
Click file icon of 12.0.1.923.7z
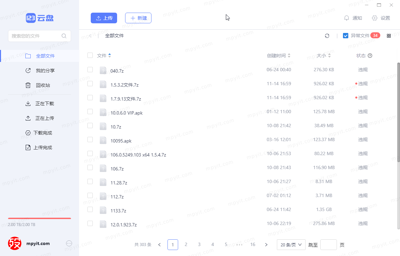click(103, 224)
